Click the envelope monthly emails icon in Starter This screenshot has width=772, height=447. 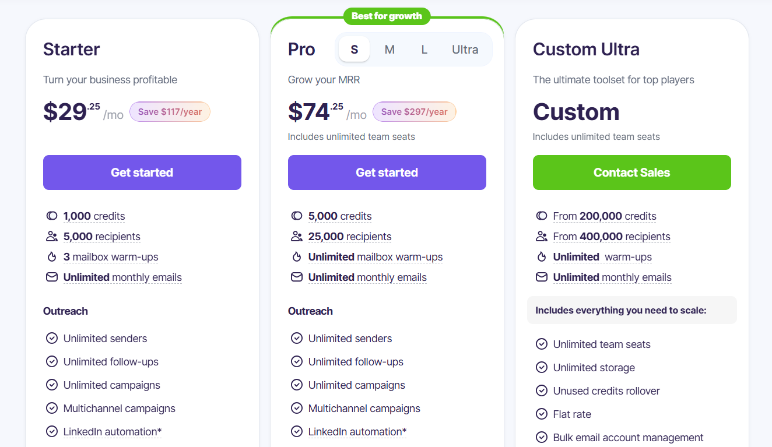click(x=52, y=277)
